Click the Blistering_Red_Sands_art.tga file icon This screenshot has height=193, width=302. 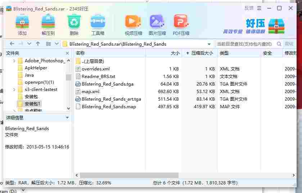(x=78, y=99)
